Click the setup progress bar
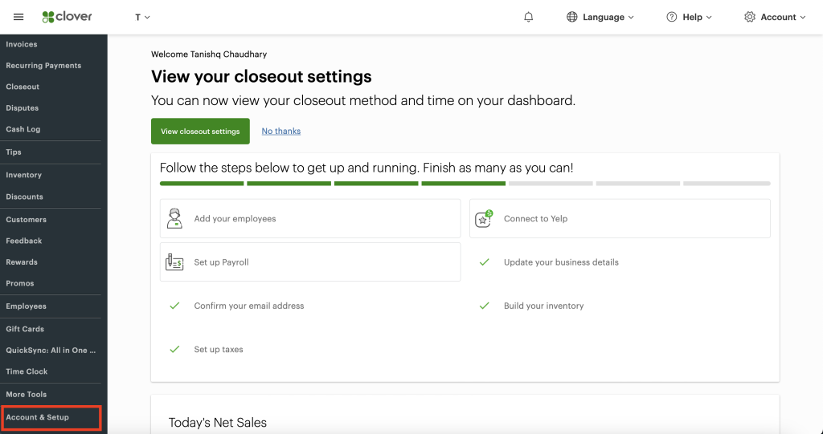 [465, 184]
